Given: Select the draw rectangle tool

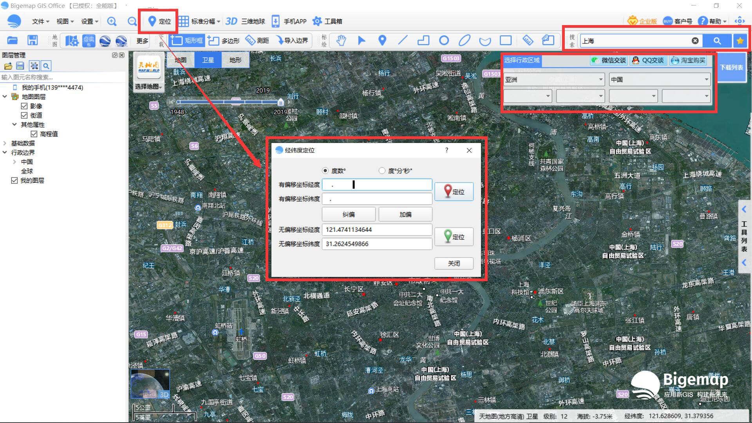Looking at the screenshot, I should point(506,40).
